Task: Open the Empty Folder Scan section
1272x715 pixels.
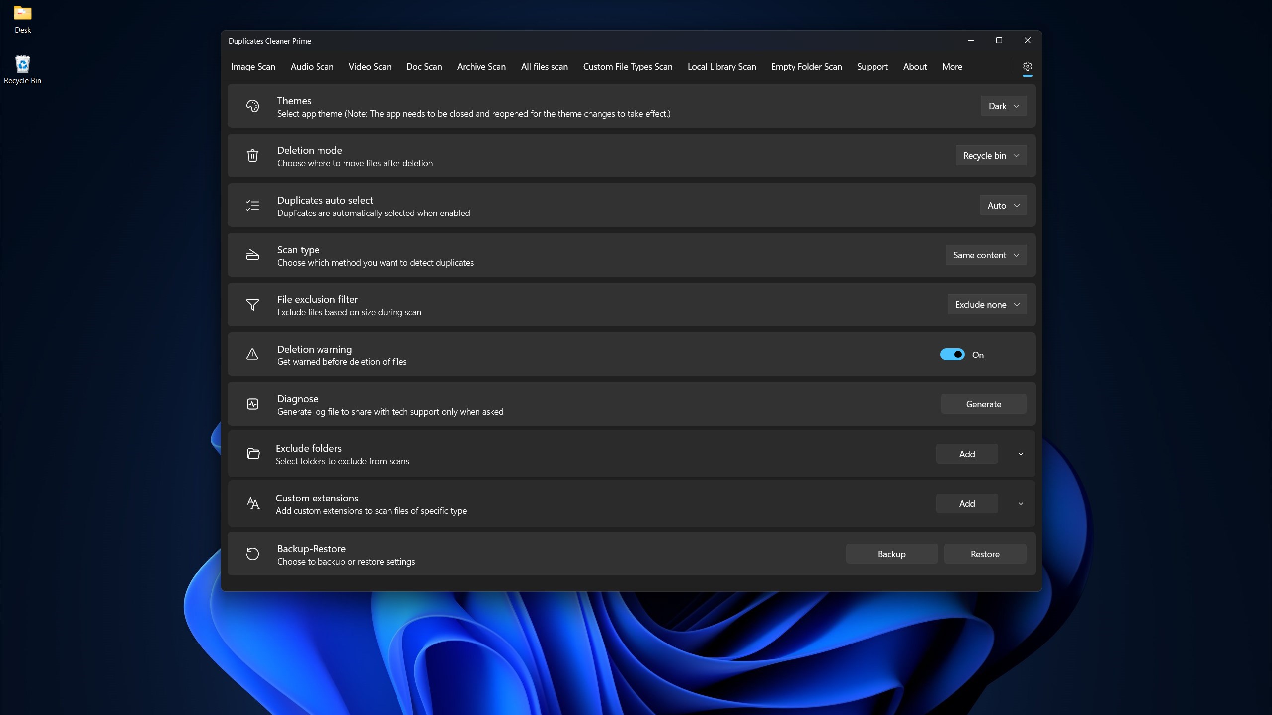Action: pos(806,66)
